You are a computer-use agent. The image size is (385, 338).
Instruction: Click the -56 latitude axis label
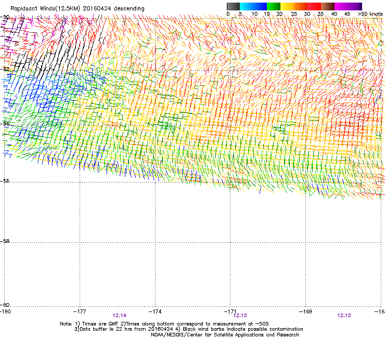(5, 181)
